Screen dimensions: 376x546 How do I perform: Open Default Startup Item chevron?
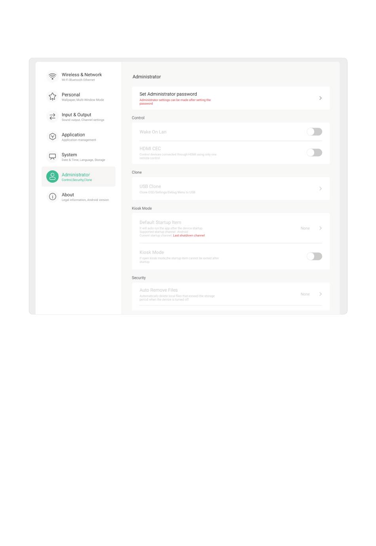320,228
